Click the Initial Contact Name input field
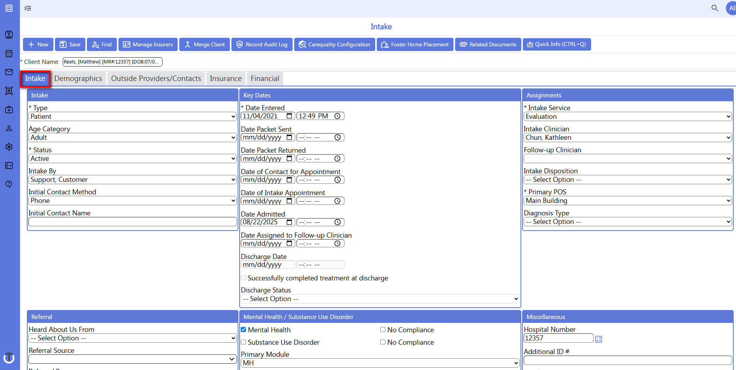This screenshot has width=736, height=370. 132,222
